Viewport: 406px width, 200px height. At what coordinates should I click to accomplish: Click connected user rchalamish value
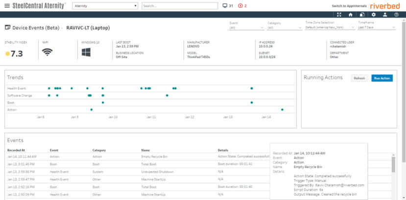(338, 46)
